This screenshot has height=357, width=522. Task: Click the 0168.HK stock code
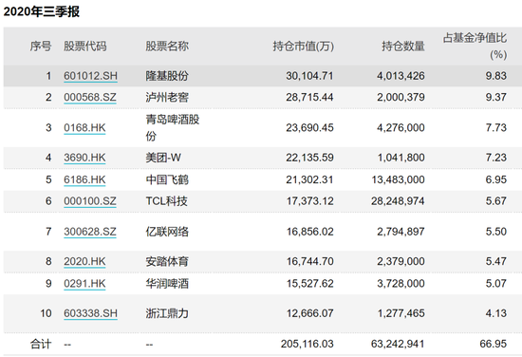[x=84, y=128]
